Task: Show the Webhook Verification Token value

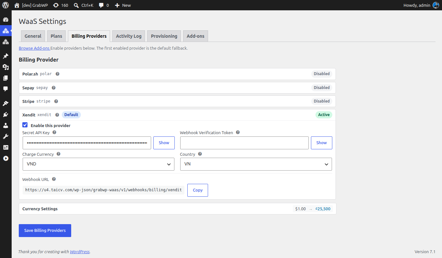Action: [x=322, y=143]
